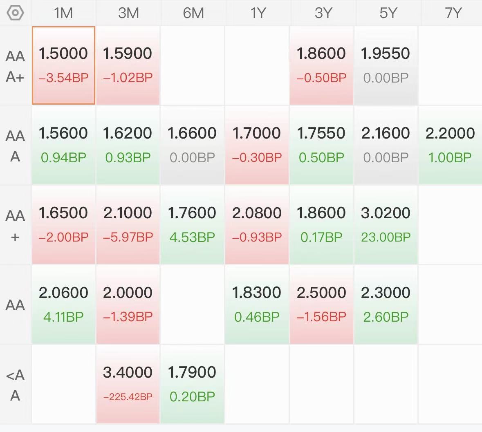Open <AA 6M cell showing 1.7900
The width and height of the screenshot is (482, 432).
193,384
